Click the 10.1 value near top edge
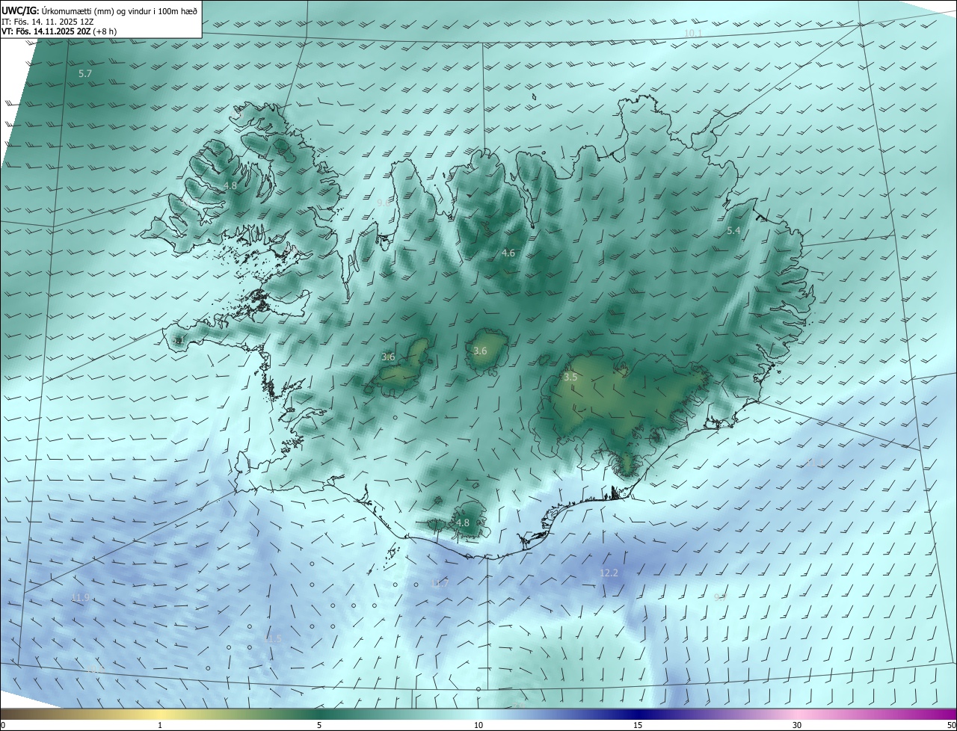The height and width of the screenshot is (731, 957). [x=693, y=34]
